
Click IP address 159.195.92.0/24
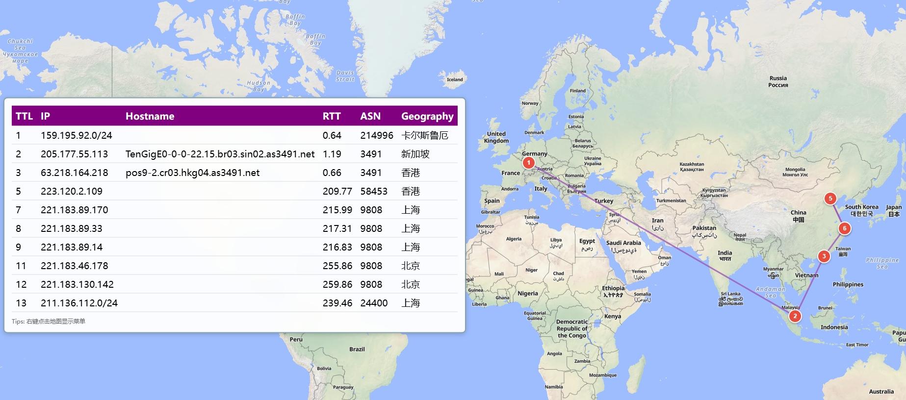pos(76,135)
